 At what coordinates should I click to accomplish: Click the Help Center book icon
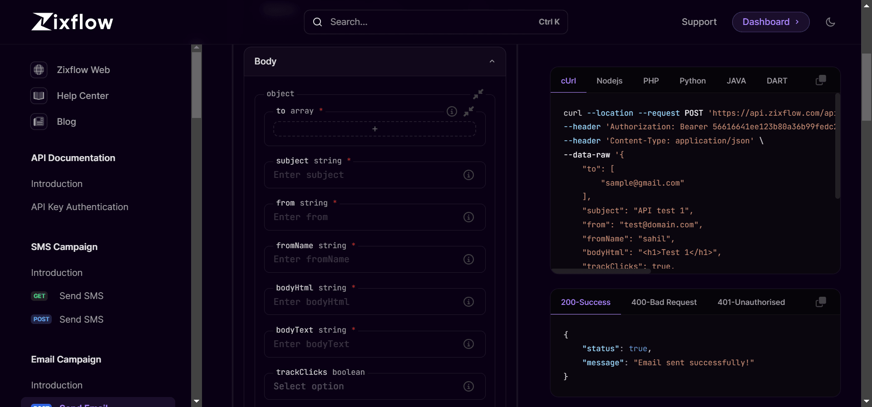pos(39,96)
